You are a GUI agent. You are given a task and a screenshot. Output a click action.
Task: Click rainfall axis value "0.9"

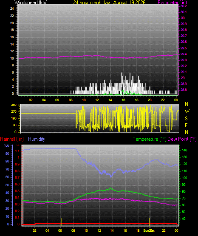(x=17, y=165)
